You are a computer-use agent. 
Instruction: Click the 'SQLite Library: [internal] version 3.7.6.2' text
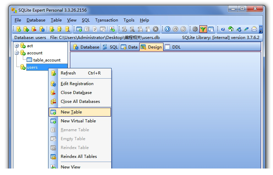tap(220, 38)
